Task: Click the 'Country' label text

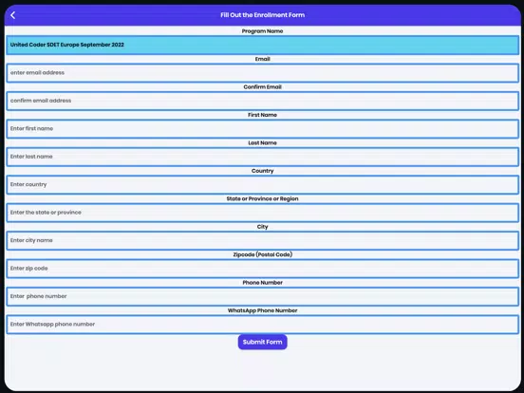Action: pos(262,171)
